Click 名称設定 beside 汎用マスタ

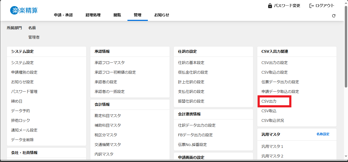pos(323,134)
